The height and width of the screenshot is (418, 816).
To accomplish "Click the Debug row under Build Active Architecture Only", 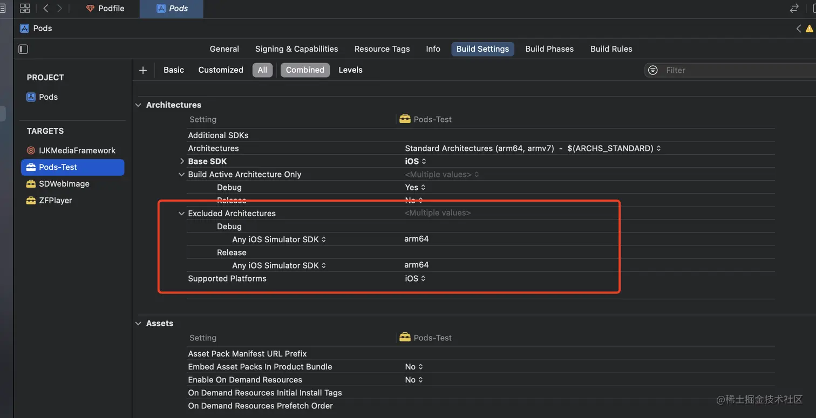I will click(x=229, y=188).
